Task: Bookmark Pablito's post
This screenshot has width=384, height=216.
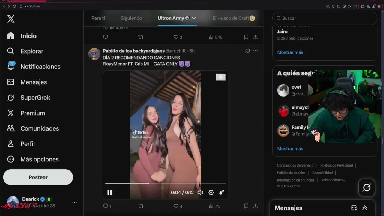Action: pos(246,206)
